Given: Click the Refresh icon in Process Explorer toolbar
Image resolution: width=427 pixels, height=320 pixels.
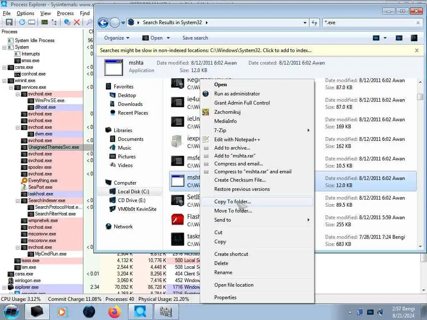Looking at the screenshot, I should coord(22,22).
